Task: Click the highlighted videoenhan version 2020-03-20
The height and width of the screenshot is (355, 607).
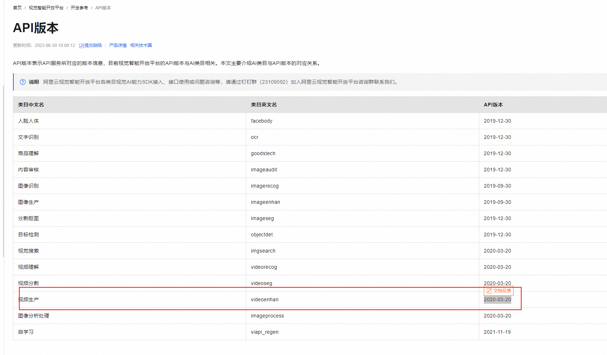Action: [497, 299]
